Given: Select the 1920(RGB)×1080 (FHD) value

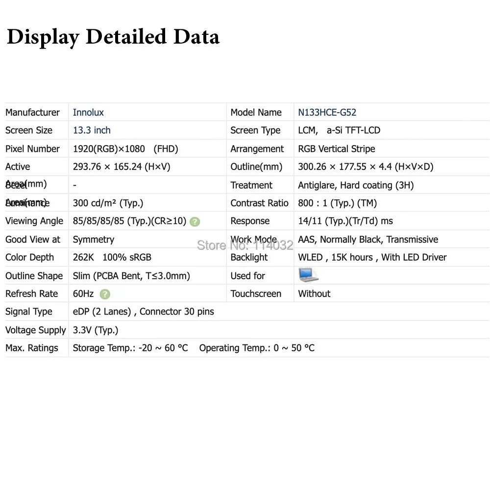Looking at the screenshot, I should [125, 149].
